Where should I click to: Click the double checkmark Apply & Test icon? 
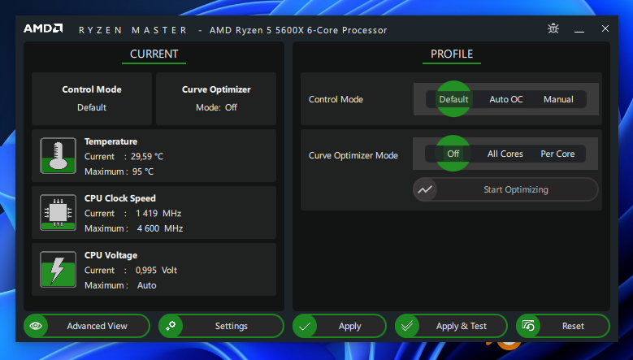(x=407, y=326)
